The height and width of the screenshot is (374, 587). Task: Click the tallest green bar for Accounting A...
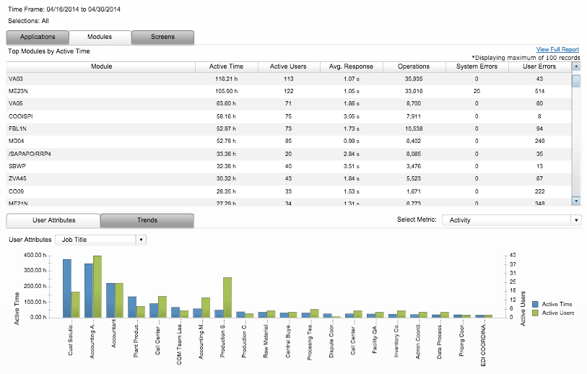pyautogui.click(x=97, y=286)
